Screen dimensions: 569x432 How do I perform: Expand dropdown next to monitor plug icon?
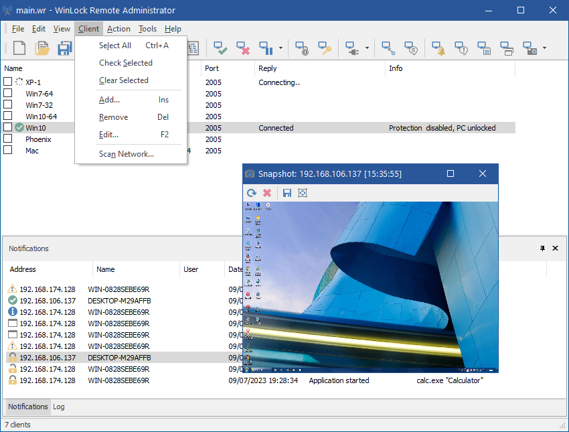click(367, 48)
